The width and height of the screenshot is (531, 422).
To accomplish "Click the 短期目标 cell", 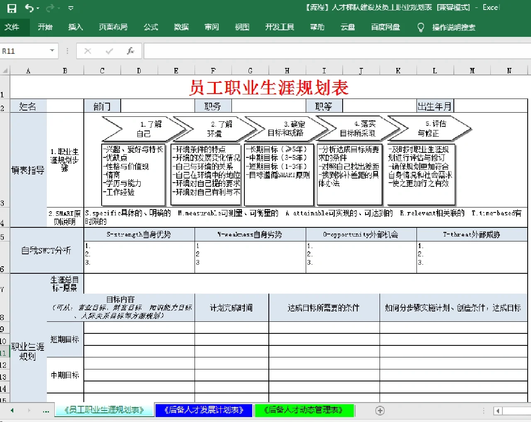I will tap(65, 339).
